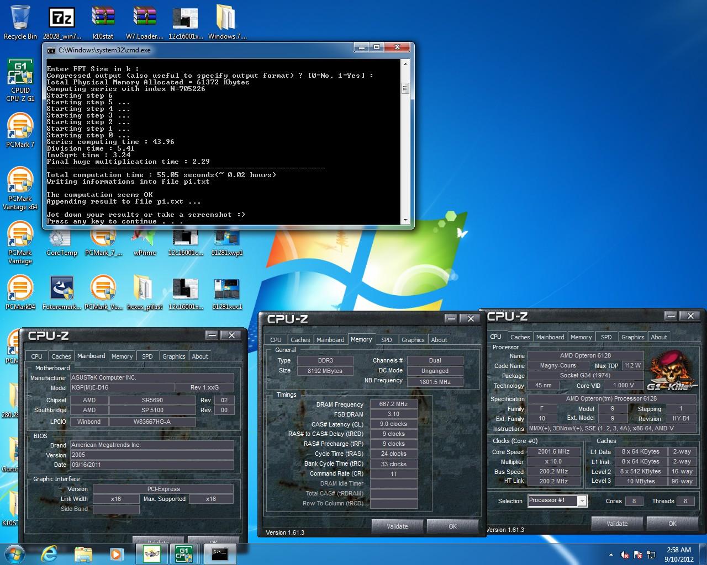The image size is (707, 565).
Task: Select the k10stat archive on the desktop
Action: (103, 22)
